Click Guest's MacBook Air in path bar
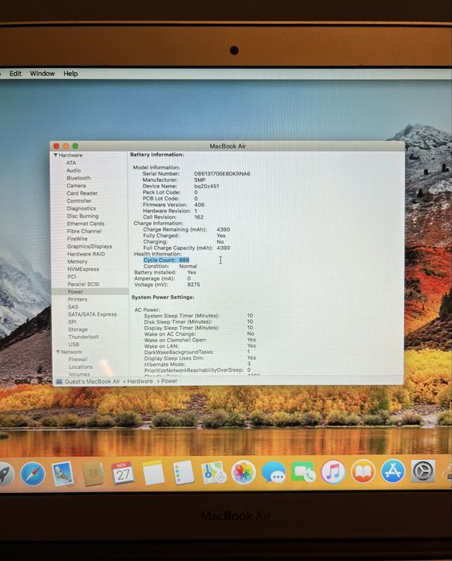 [x=92, y=381]
